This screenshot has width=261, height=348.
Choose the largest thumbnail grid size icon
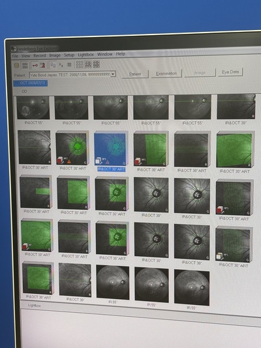pyautogui.click(x=96, y=65)
